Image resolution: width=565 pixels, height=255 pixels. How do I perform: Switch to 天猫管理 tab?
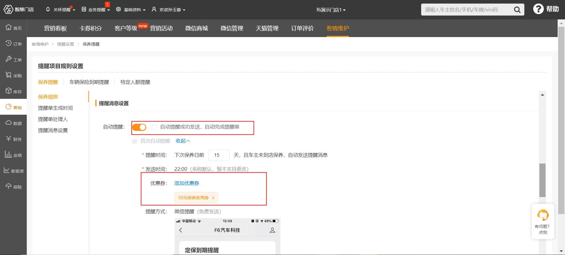[267, 28]
